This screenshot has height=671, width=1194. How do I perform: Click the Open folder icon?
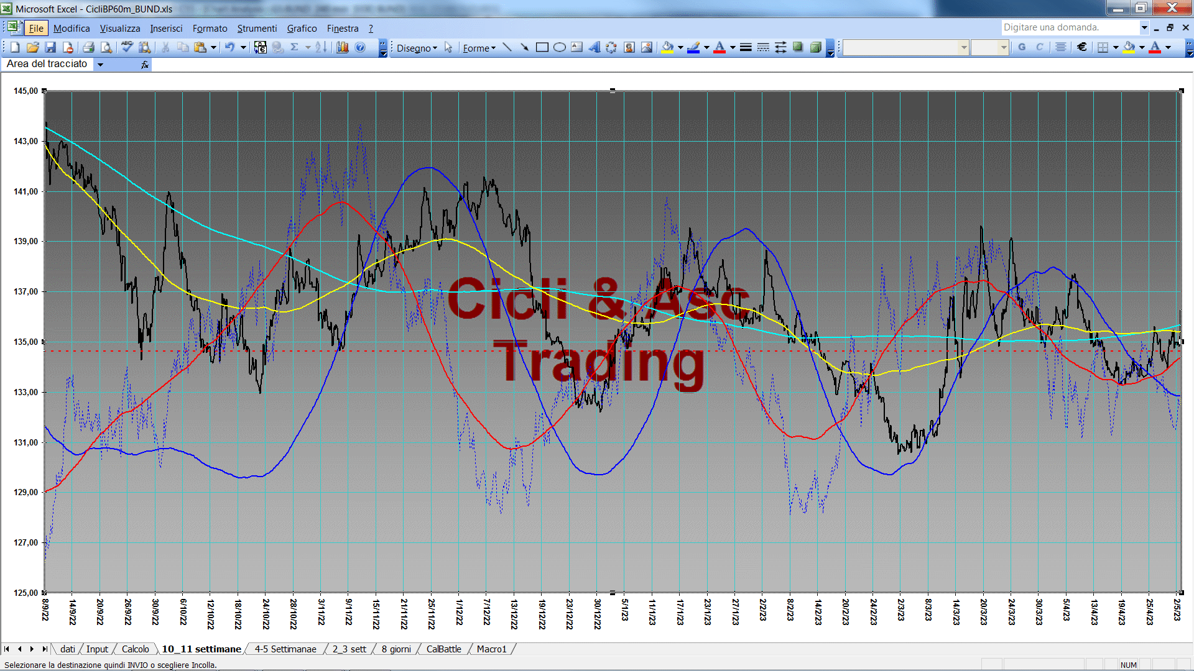(x=33, y=47)
